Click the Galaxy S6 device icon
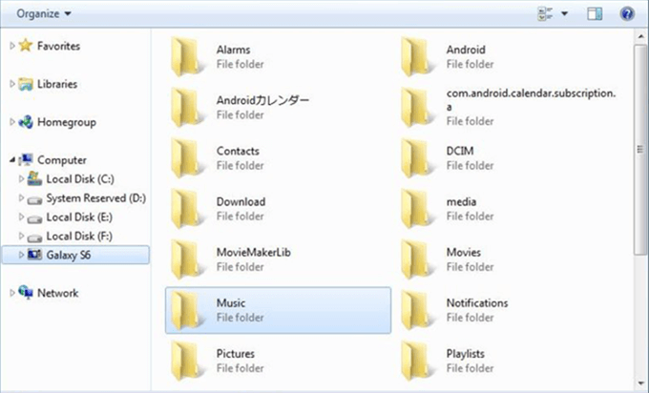 (35, 255)
